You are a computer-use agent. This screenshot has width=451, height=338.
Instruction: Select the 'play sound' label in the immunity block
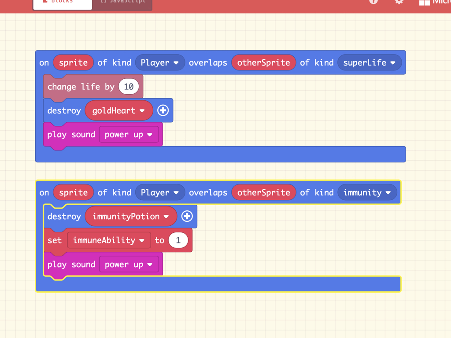(x=71, y=265)
